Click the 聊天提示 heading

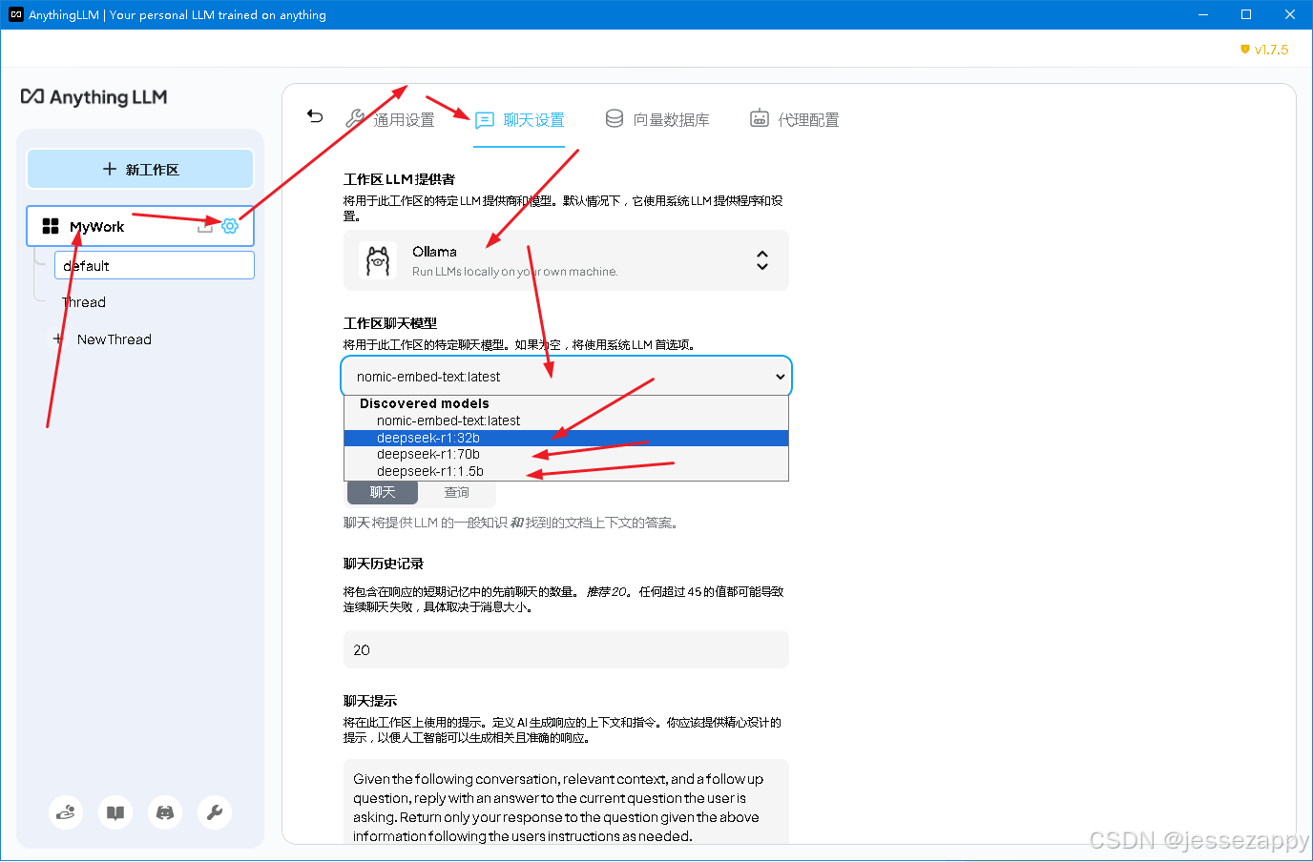(x=370, y=701)
